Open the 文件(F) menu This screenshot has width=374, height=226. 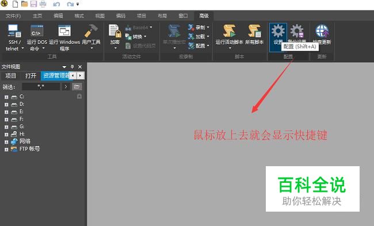tap(13, 16)
